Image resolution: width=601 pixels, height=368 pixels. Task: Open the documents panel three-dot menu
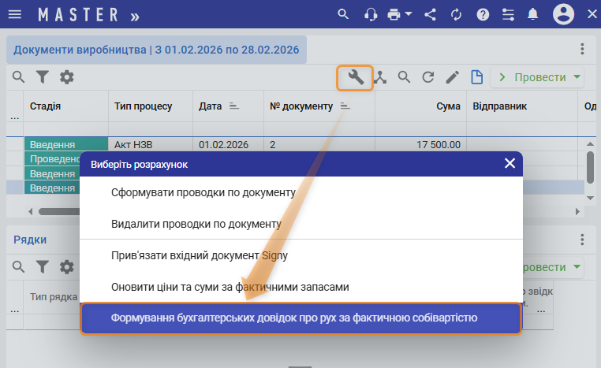pos(582,49)
